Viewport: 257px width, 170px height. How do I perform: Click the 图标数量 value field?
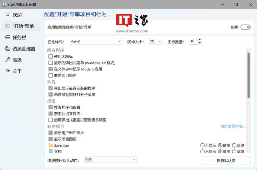pyautogui.click(x=193, y=41)
